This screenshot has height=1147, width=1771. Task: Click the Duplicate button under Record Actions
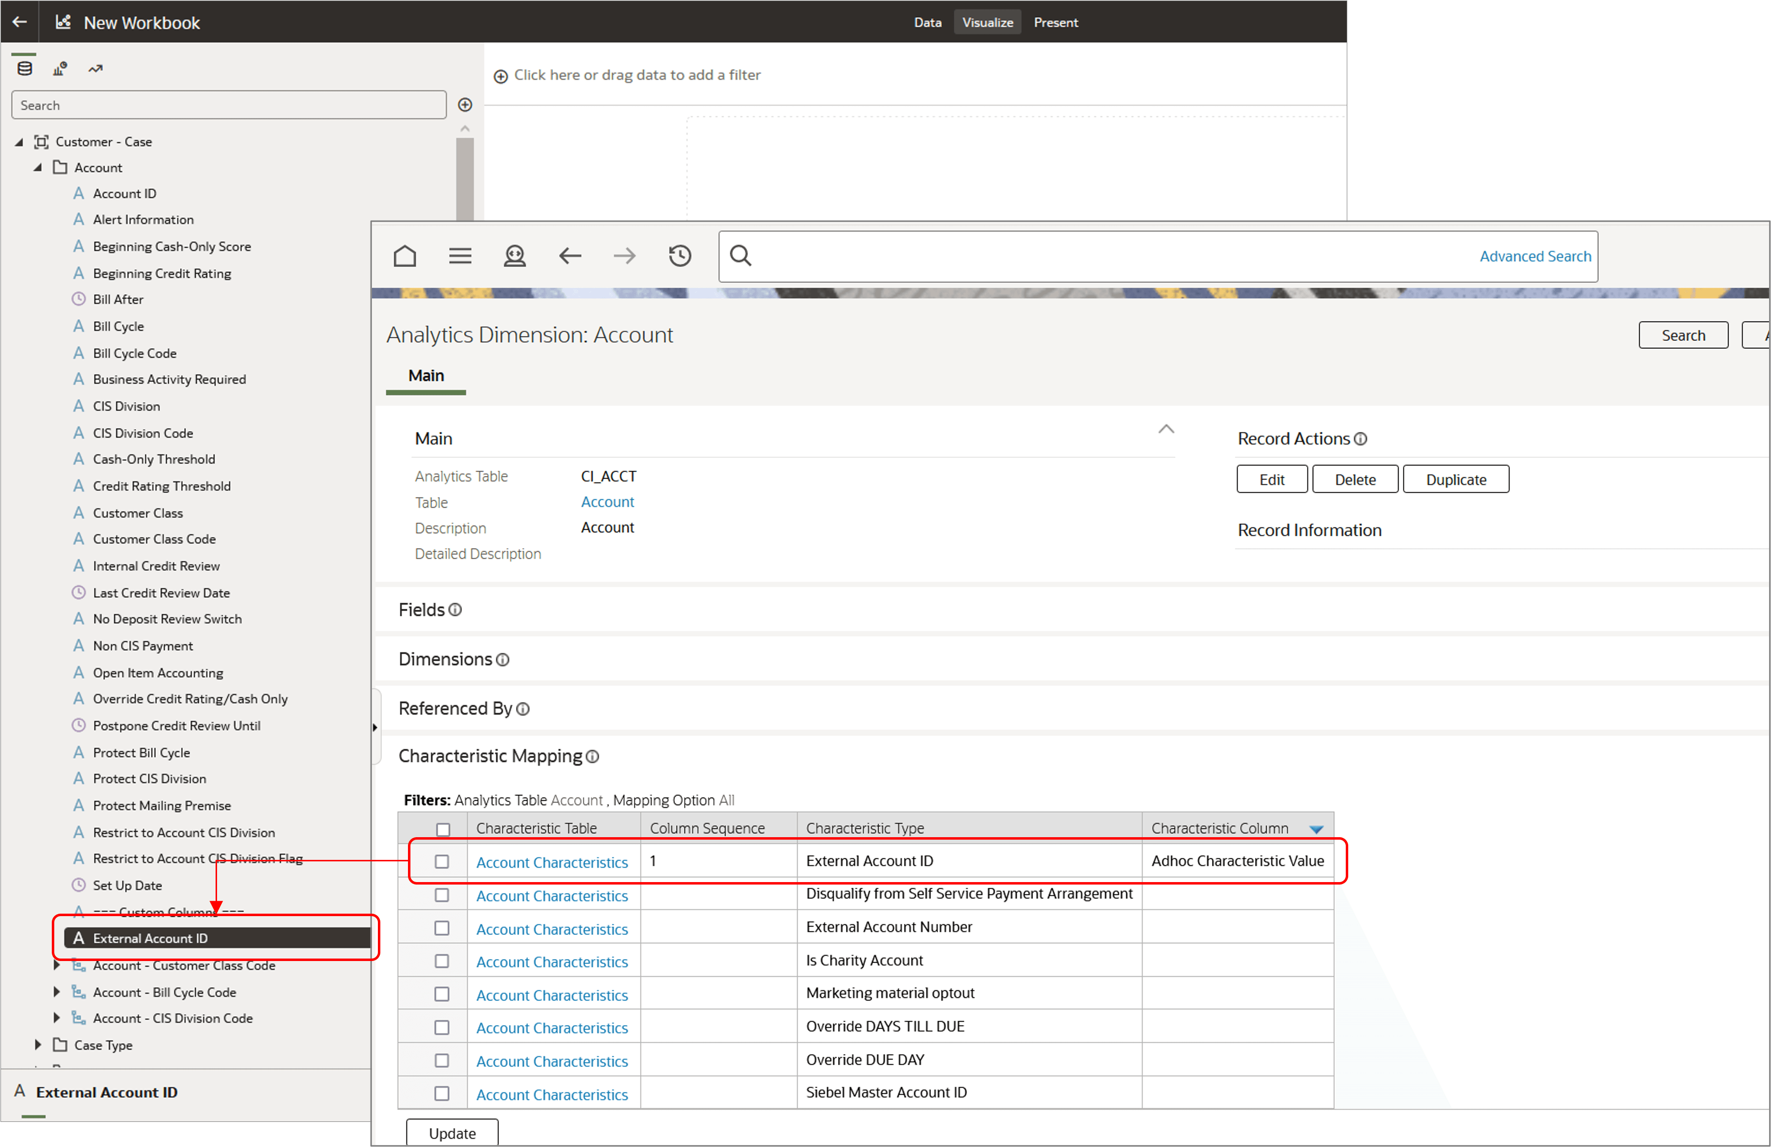click(x=1455, y=479)
